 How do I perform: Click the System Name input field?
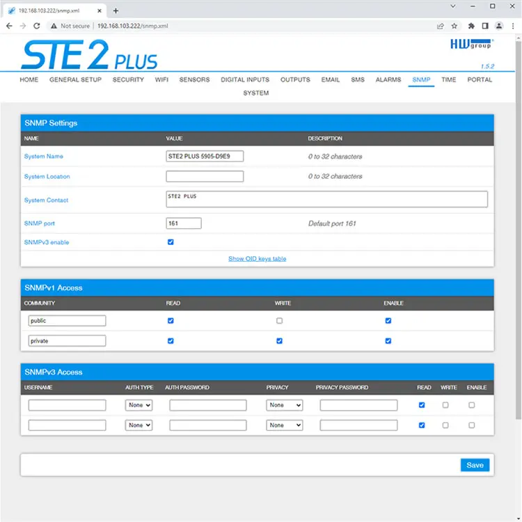pos(205,156)
